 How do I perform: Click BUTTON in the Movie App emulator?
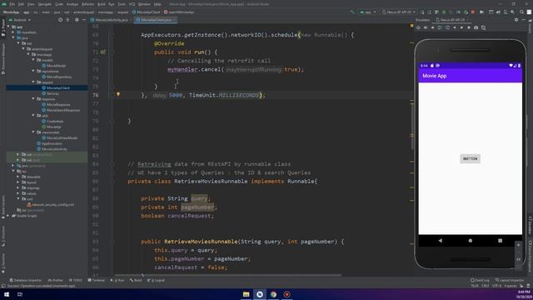pos(470,159)
